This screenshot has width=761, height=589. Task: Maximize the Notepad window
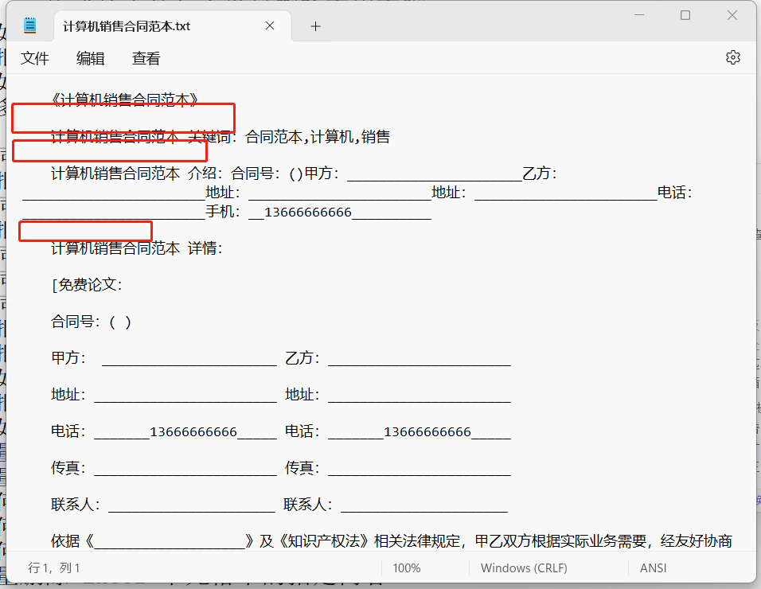coord(685,15)
